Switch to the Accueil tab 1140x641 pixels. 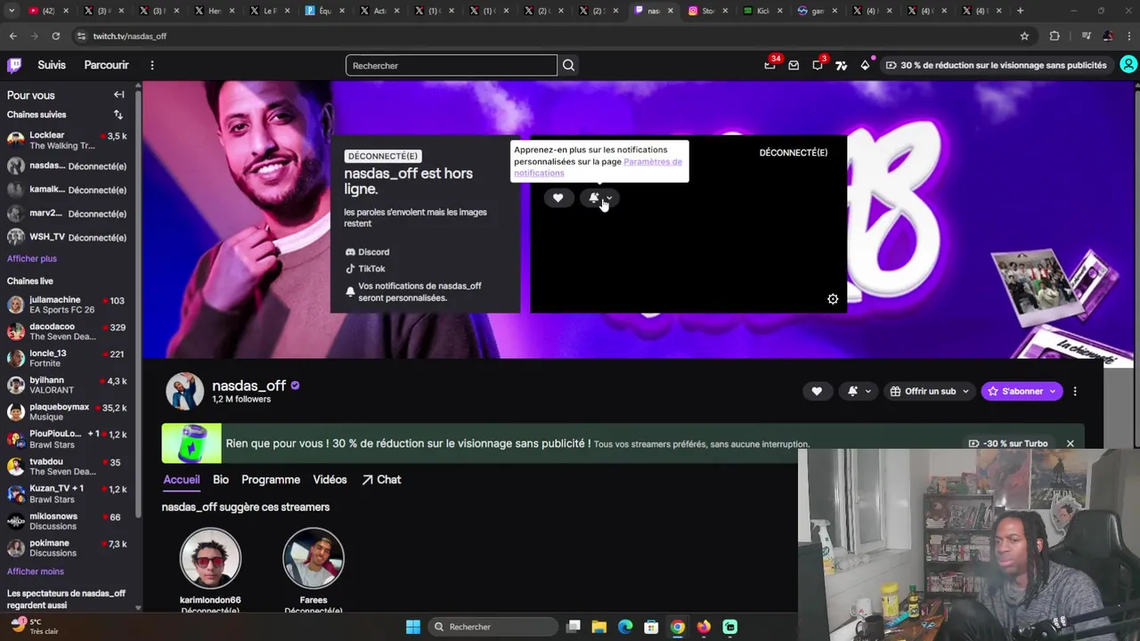click(x=182, y=479)
